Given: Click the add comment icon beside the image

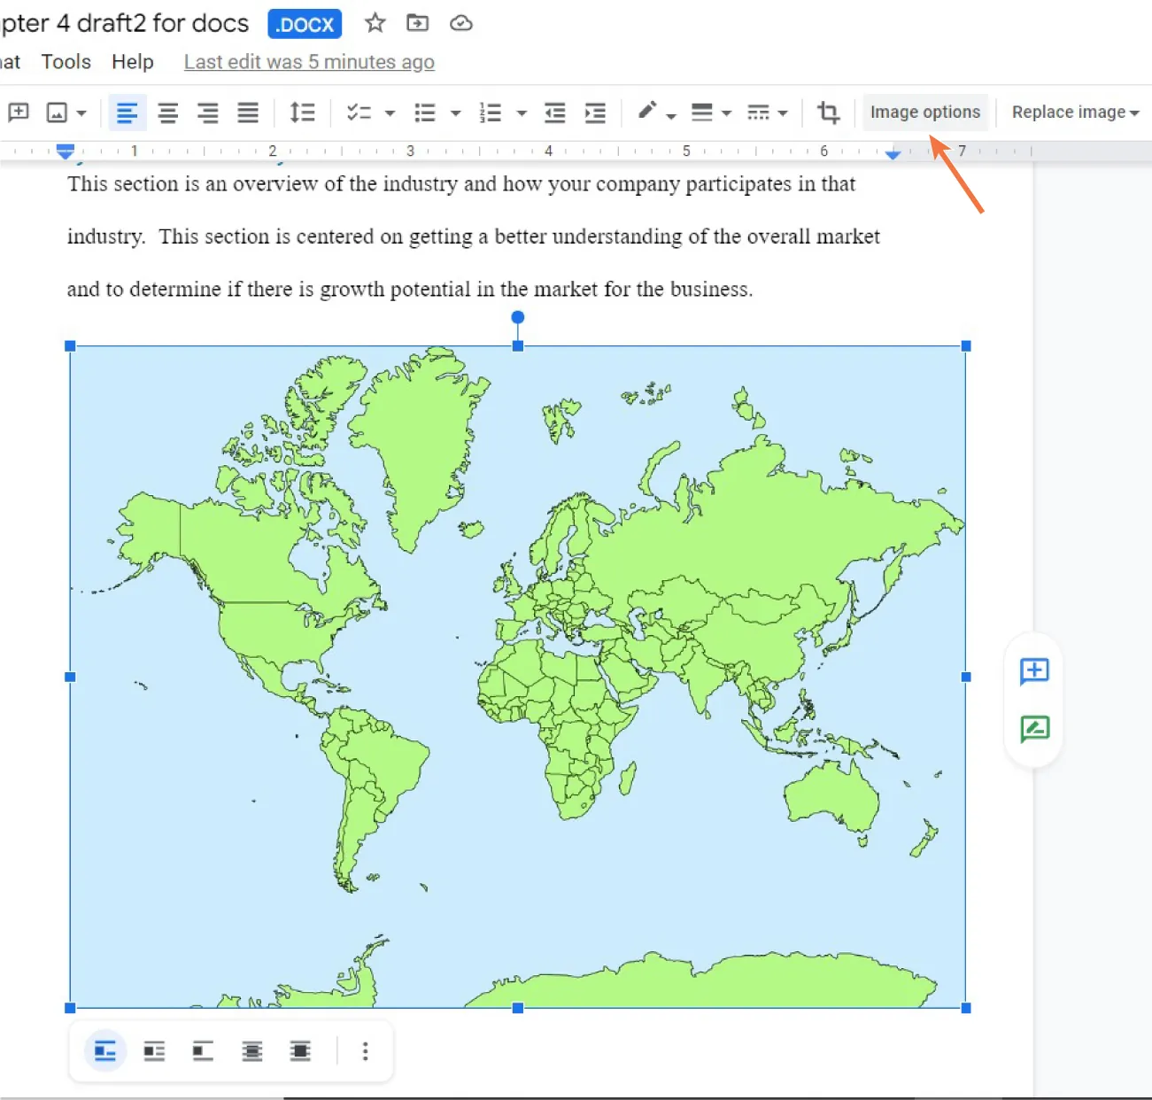Looking at the screenshot, I should (1033, 671).
